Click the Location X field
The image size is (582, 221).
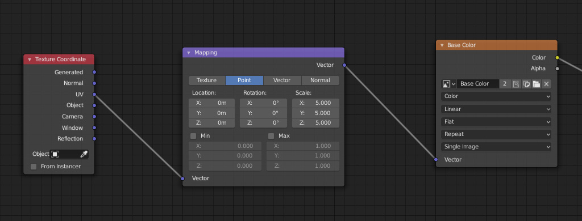tap(211, 103)
